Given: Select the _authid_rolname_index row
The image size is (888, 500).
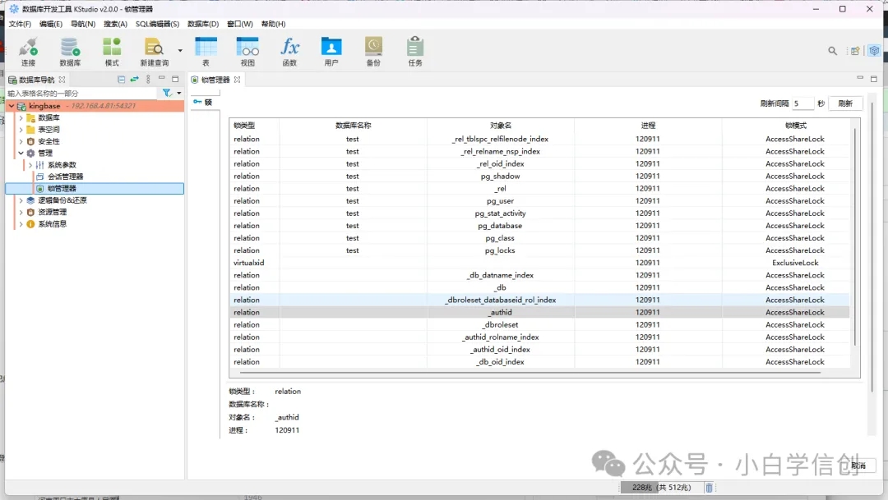Looking at the screenshot, I should 539,337.
